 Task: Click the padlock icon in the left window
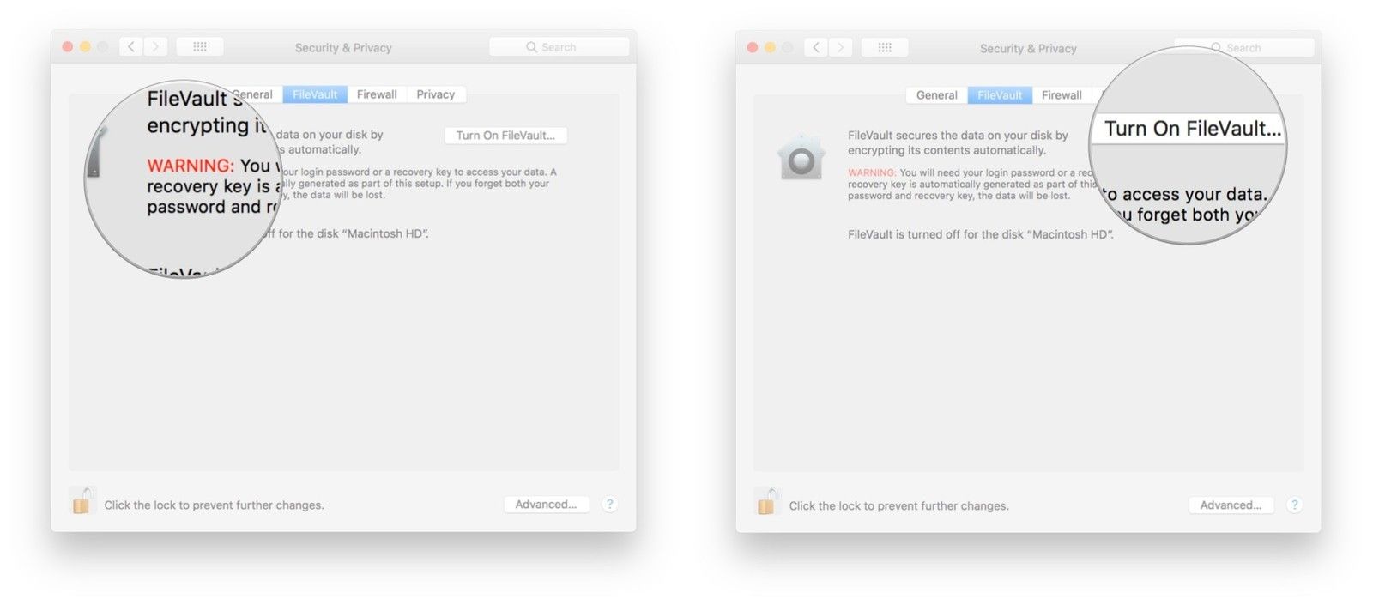pyautogui.click(x=82, y=501)
